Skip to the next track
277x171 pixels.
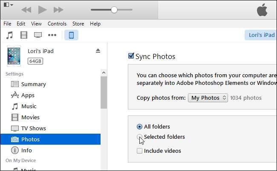(58, 9)
